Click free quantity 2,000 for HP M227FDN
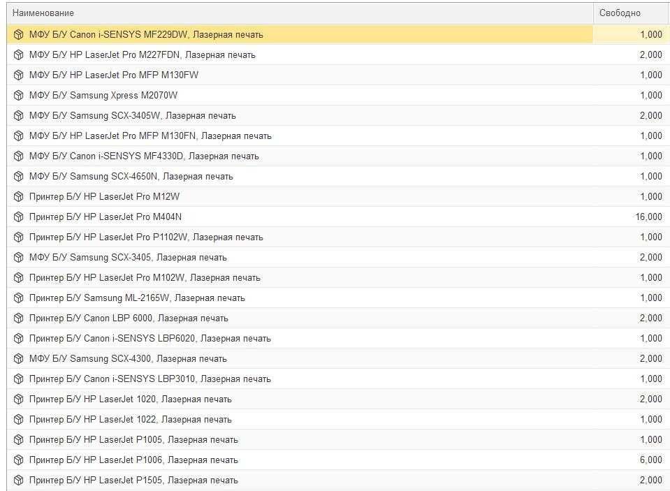The width and height of the screenshot is (670, 491). tap(650, 54)
